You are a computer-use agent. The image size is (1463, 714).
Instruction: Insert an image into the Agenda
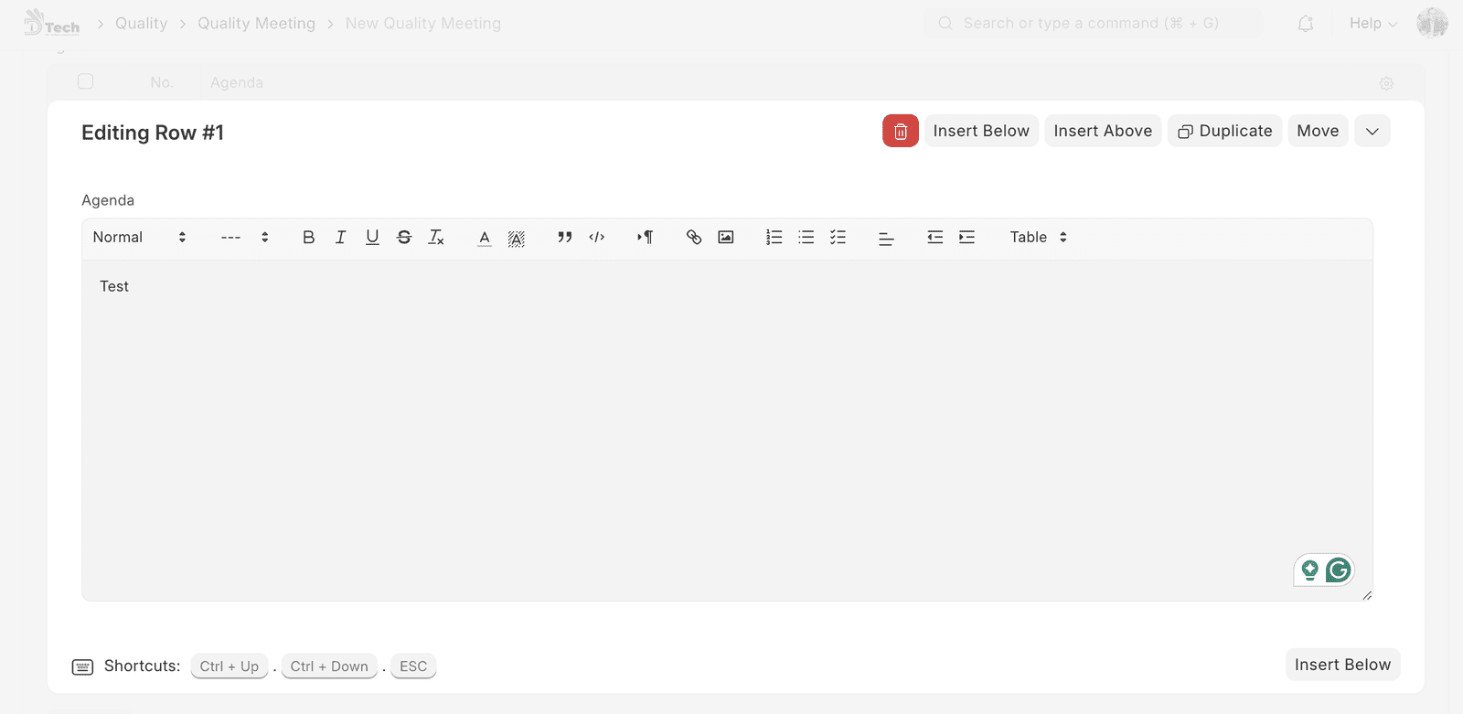[x=726, y=238]
